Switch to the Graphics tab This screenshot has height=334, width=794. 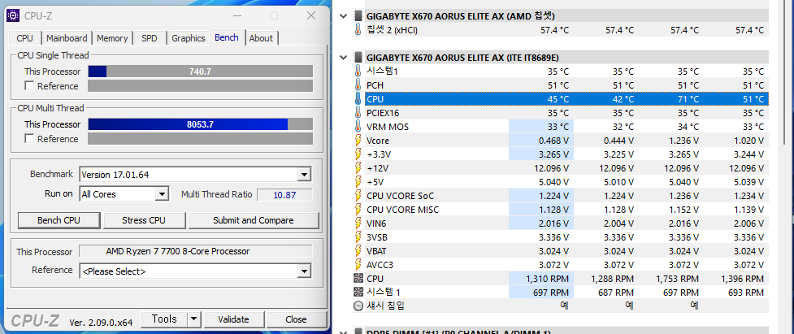(x=188, y=38)
